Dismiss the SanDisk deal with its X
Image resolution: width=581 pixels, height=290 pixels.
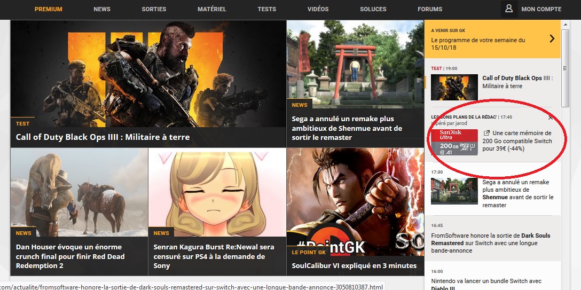coord(550,118)
